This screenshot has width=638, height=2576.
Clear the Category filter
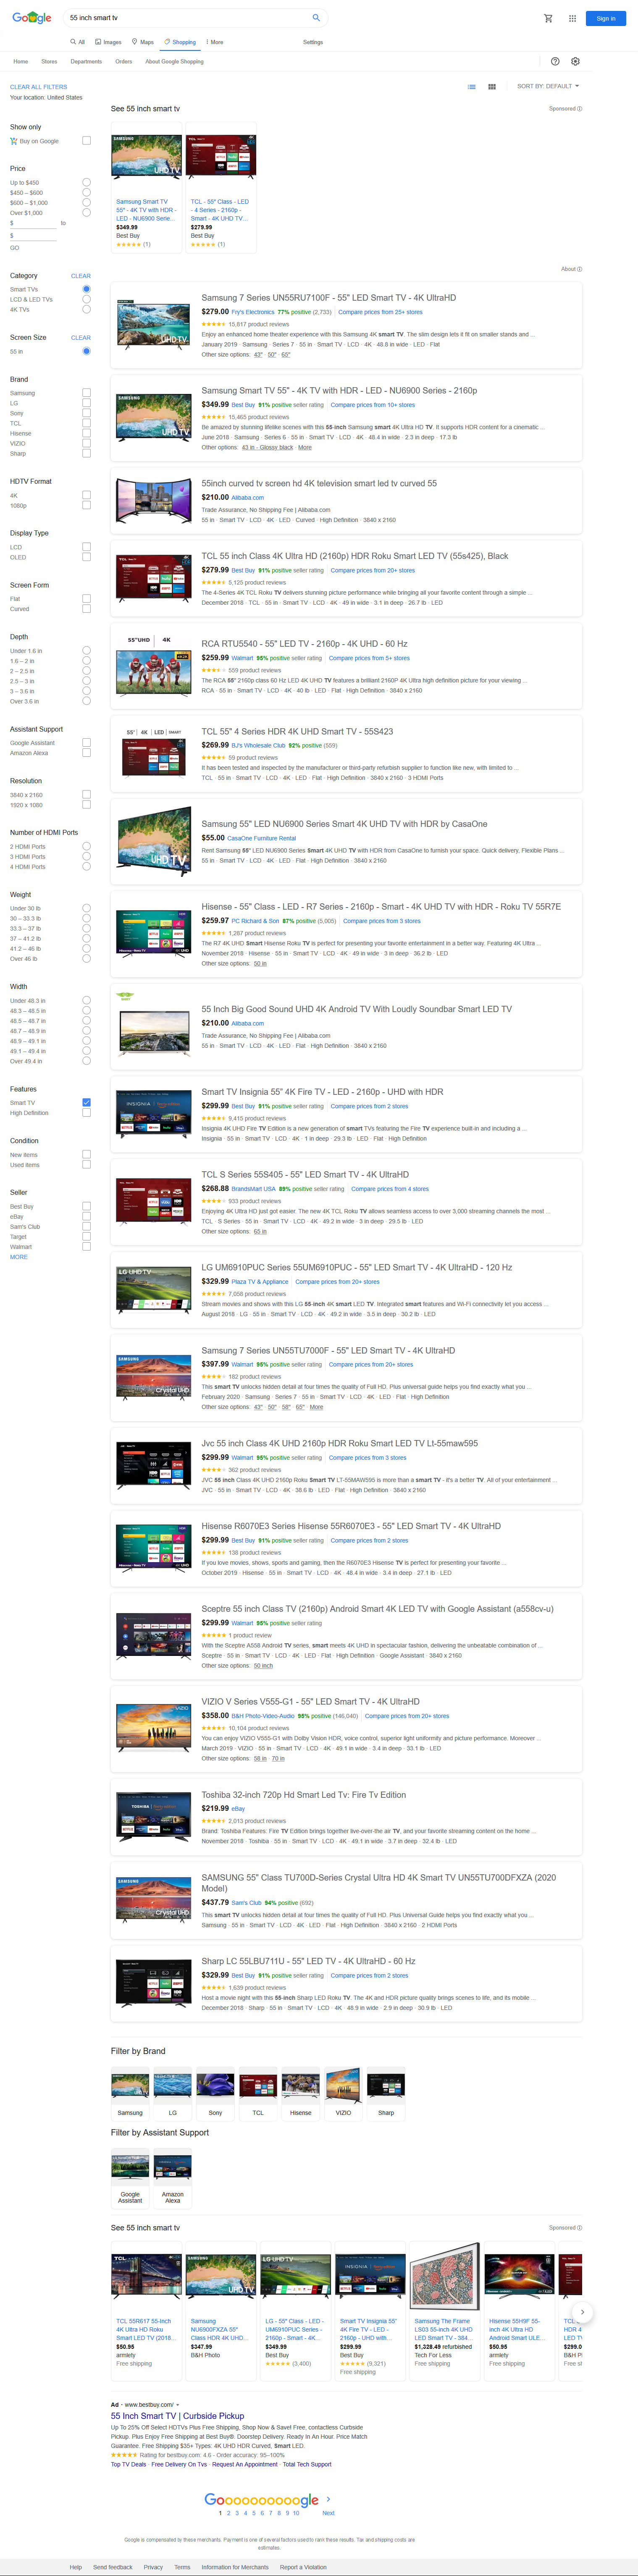coord(81,276)
